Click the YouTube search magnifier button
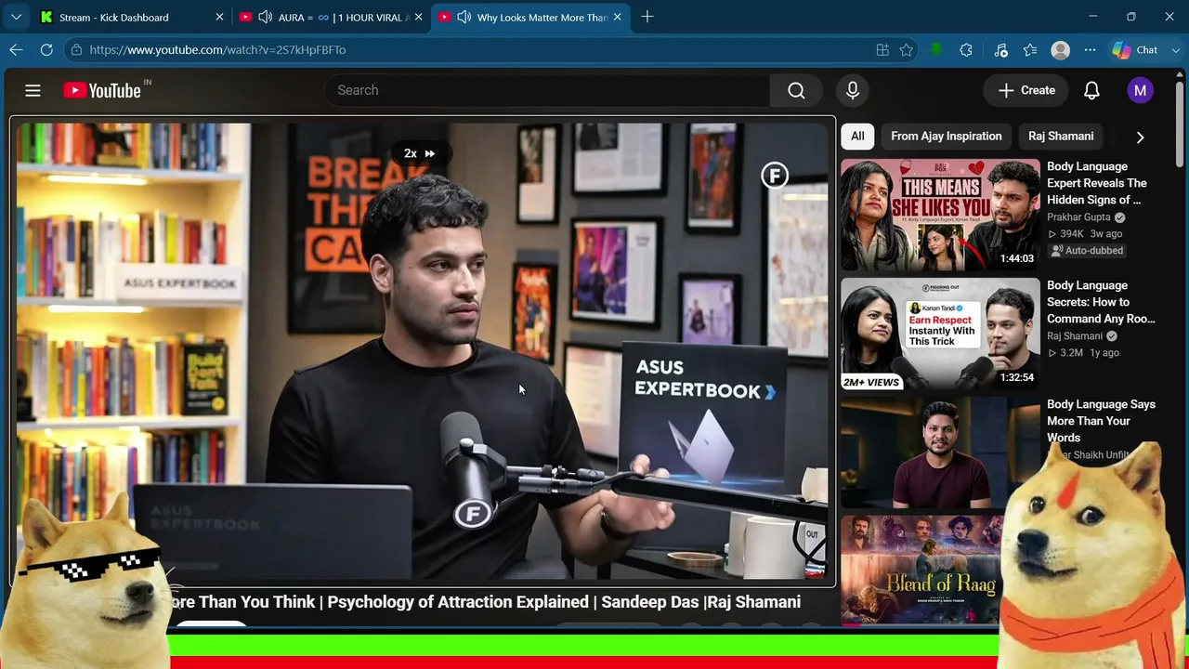Screen dimensions: 1189x669 coord(796,90)
